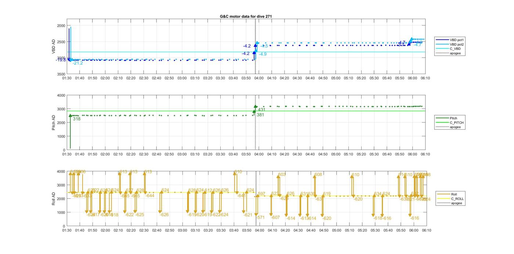Image resolution: width=514 pixels, height=254 pixels.
Task: Click the title "G&C motor data for dive 271"
Action: pyautogui.click(x=246, y=16)
